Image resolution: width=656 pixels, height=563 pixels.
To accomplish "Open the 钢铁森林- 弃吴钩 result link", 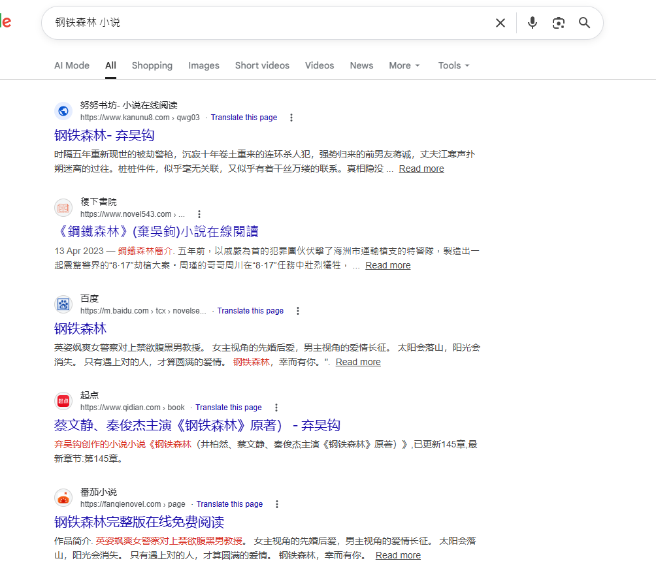I will point(105,135).
